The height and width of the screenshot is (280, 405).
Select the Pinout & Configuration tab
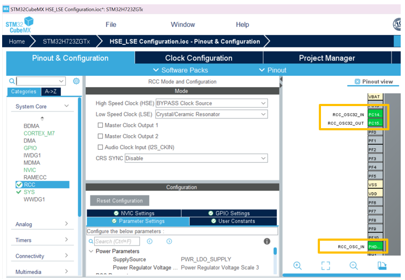70,58
